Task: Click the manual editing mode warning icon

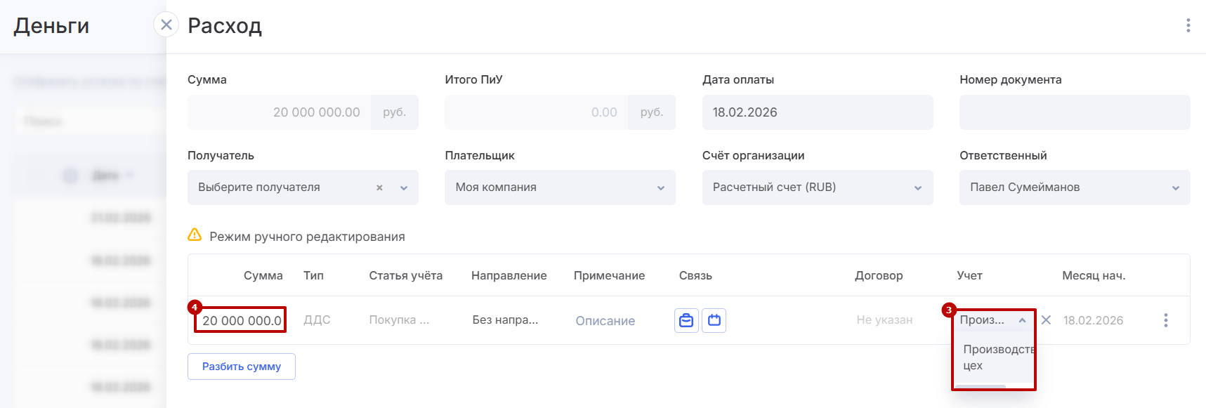Action: [195, 235]
